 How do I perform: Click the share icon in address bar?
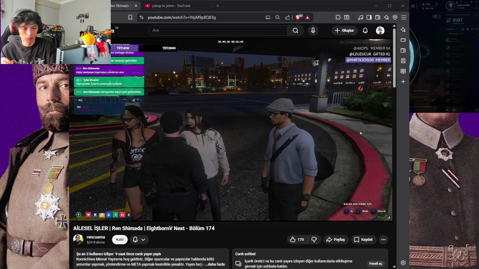pos(287,17)
